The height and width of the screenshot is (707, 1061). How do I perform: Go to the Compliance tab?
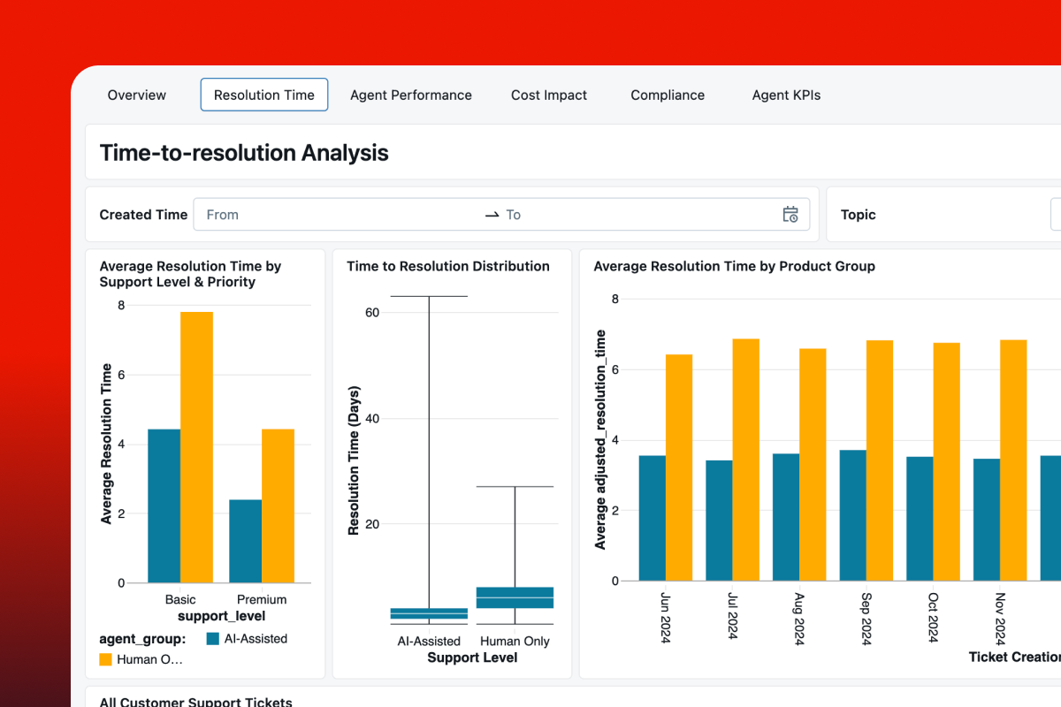[668, 95]
